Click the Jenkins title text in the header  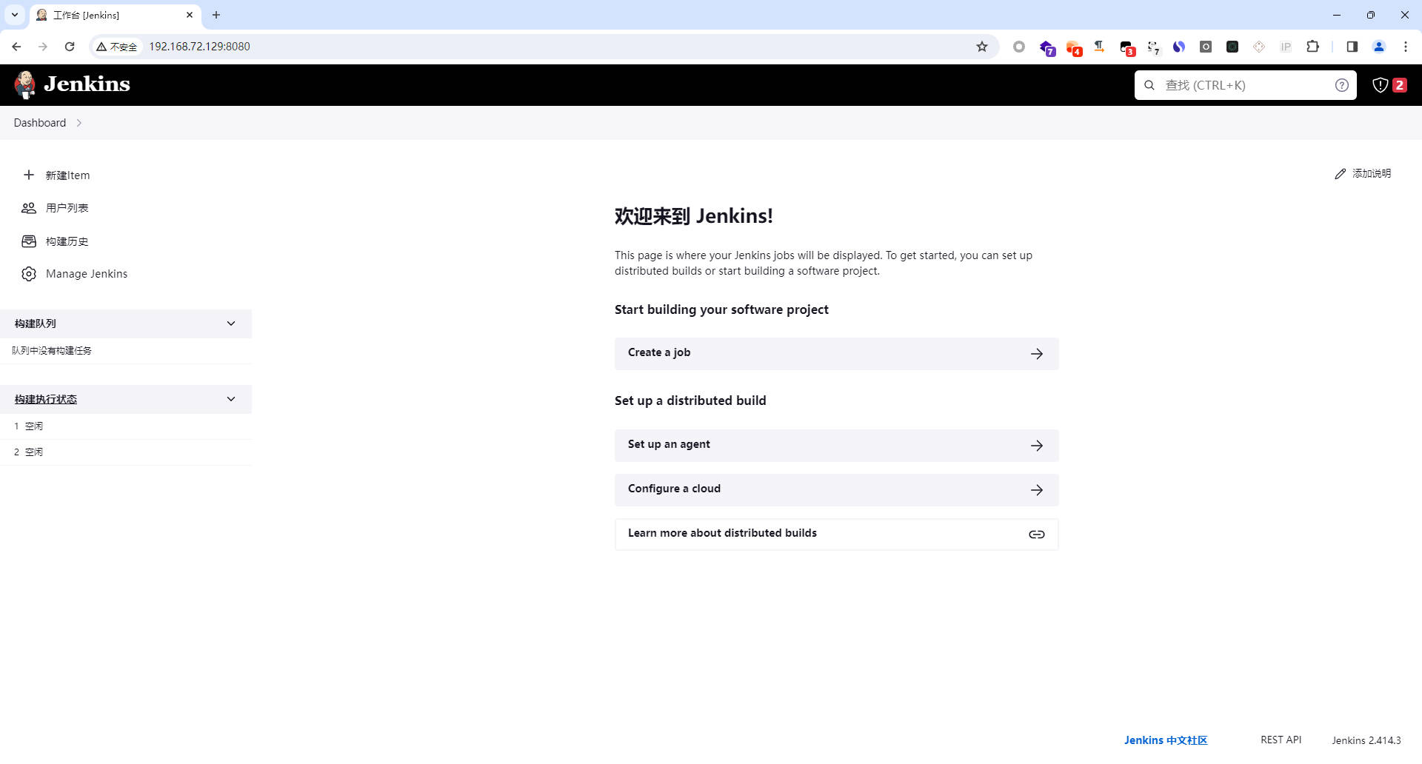click(x=87, y=84)
